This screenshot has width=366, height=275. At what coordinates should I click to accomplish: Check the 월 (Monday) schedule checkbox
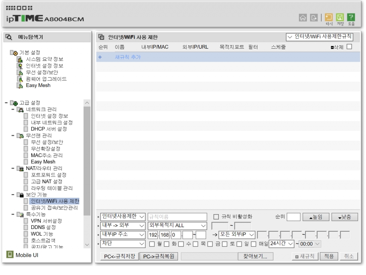pos(152,244)
